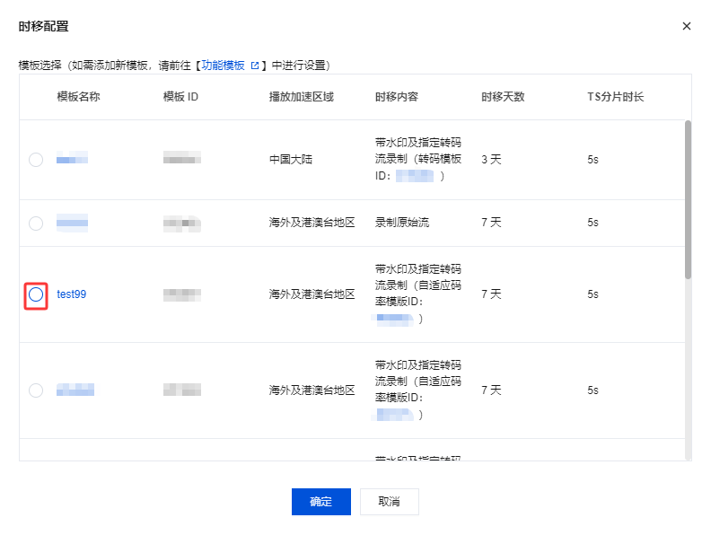Confirm with the 确定 button

point(320,502)
